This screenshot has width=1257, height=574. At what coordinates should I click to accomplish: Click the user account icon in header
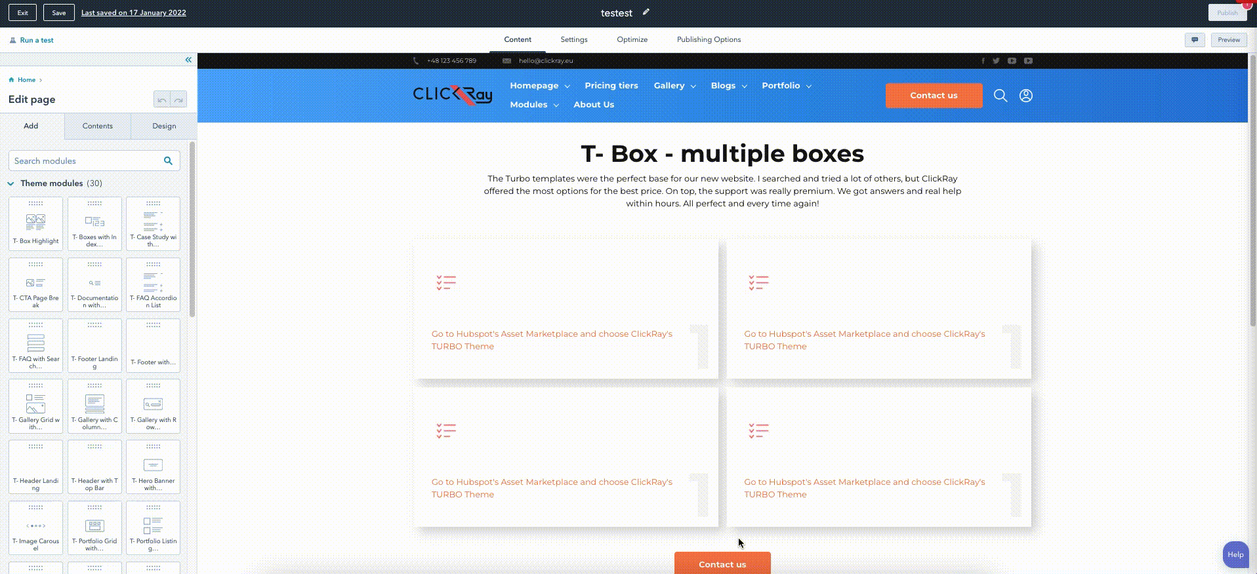click(x=1026, y=96)
